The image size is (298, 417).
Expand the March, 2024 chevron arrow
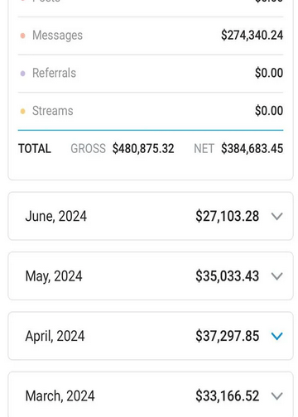[276, 396]
